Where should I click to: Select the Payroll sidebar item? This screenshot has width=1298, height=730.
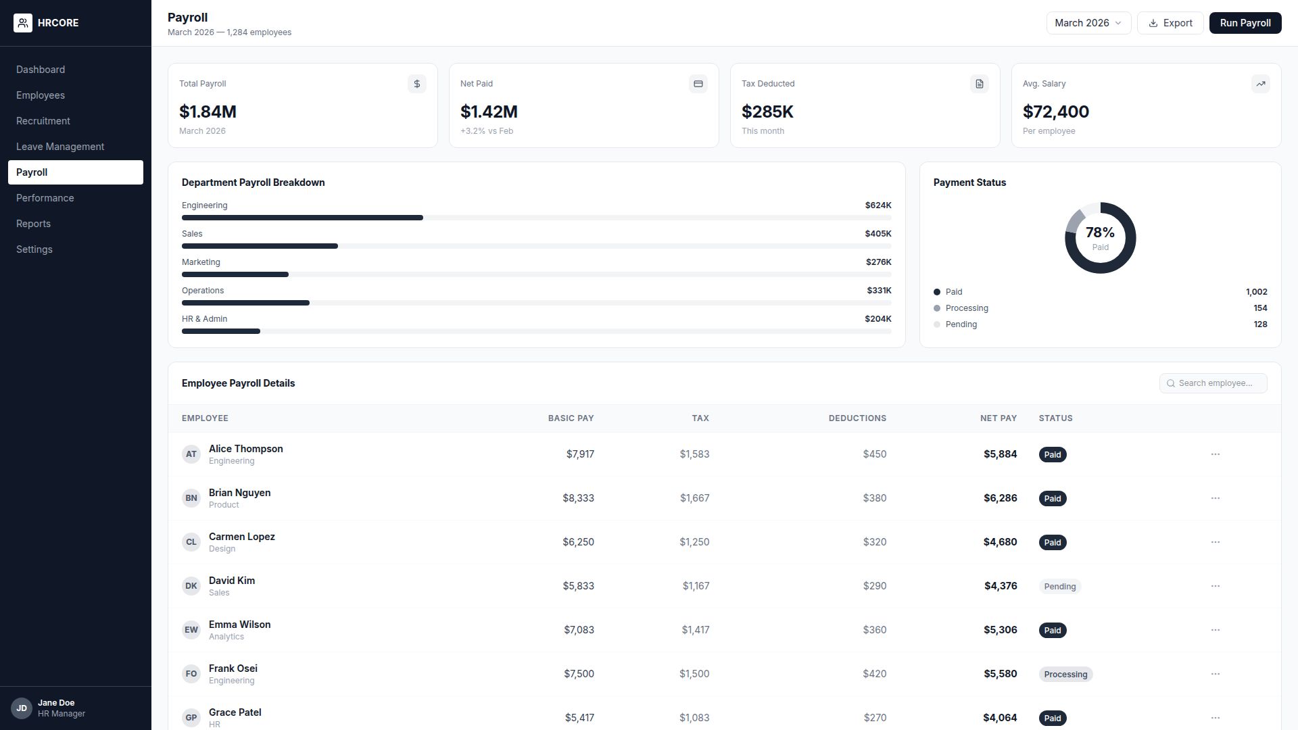tap(76, 172)
